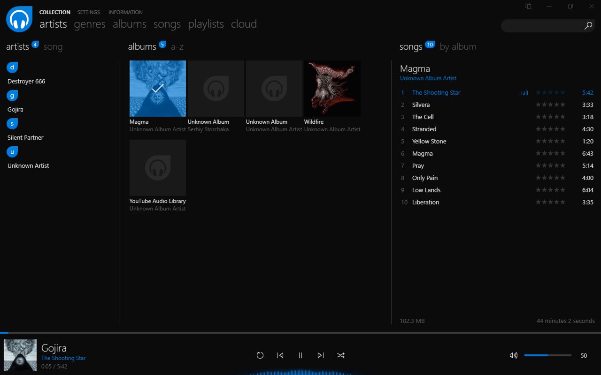The height and width of the screenshot is (375, 601).
Task: Rate Pray using its stars
Action: pyautogui.click(x=550, y=166)
